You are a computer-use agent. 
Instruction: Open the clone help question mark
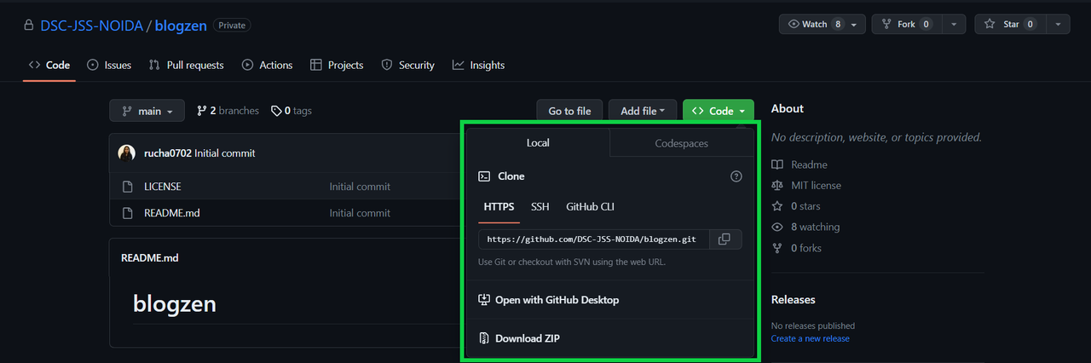[736, 176]
